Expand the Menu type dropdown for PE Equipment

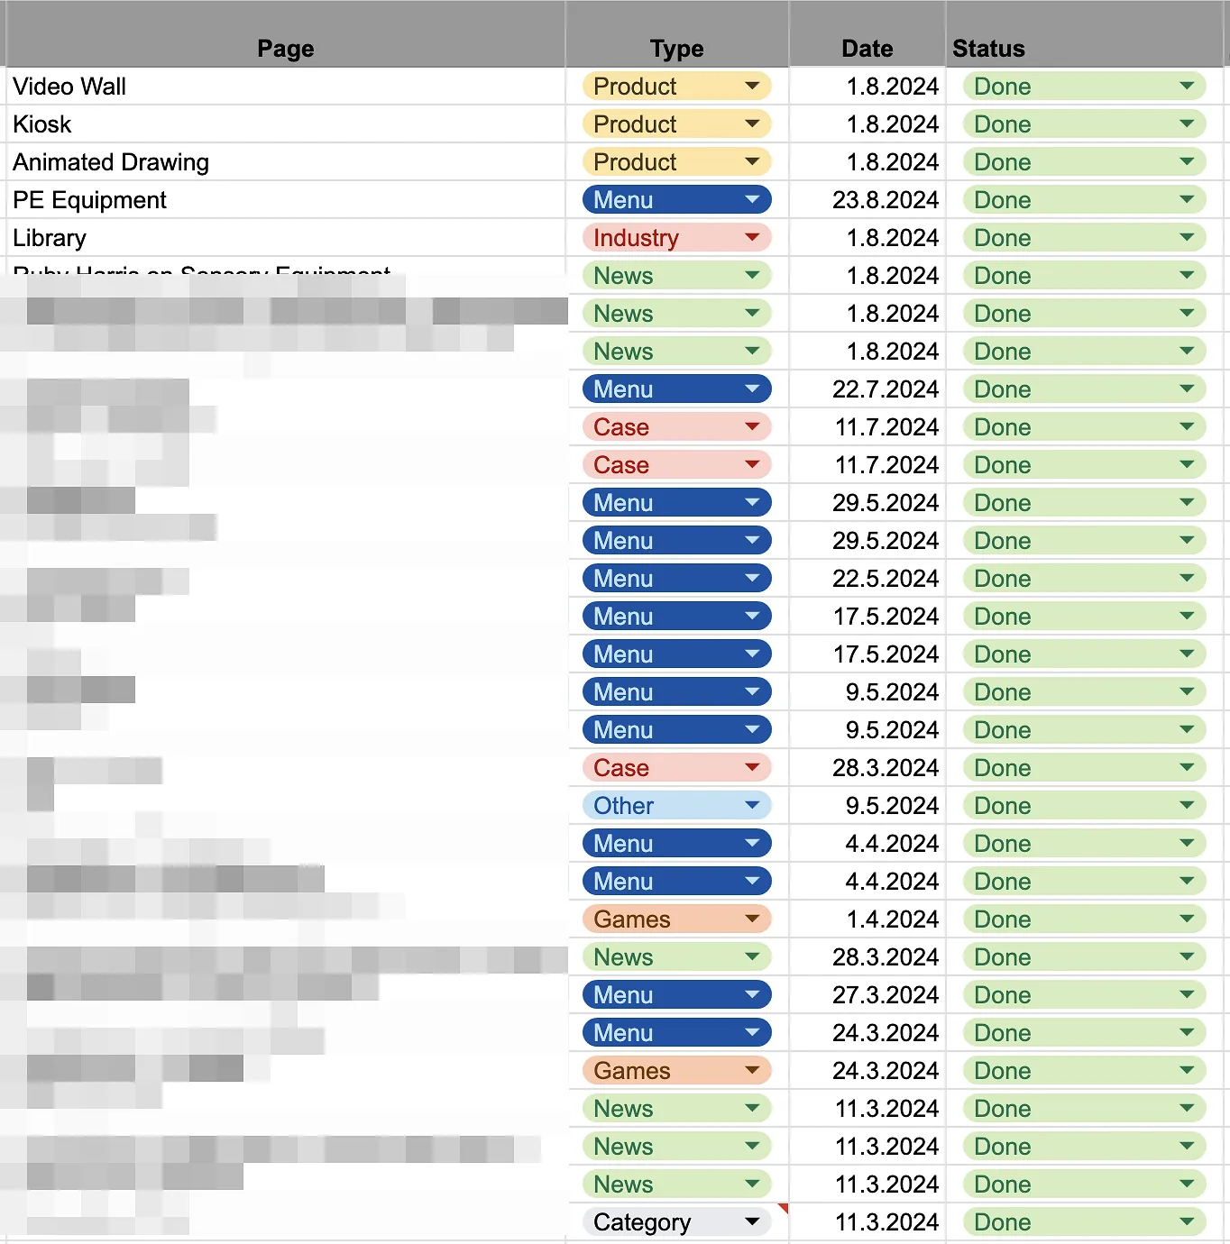(754, 199)
